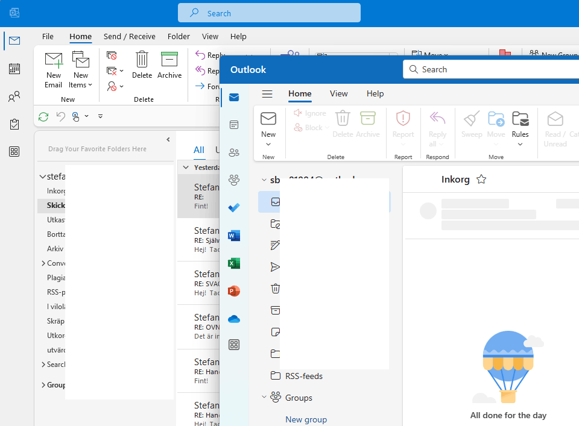Click the Search field in new Outlook
The width and height of the screenshot is (579, 426).
[490, 69]
